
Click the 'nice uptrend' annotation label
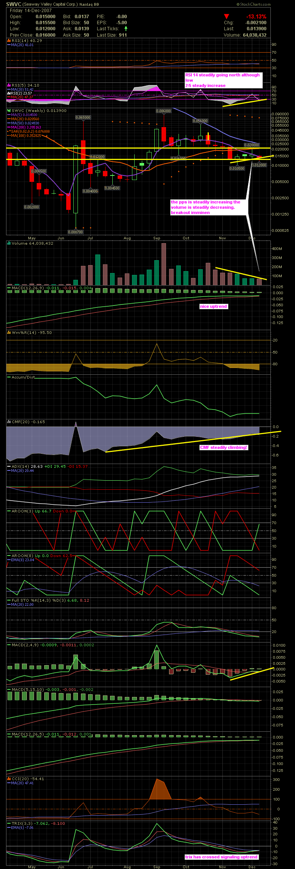(214, 306)
